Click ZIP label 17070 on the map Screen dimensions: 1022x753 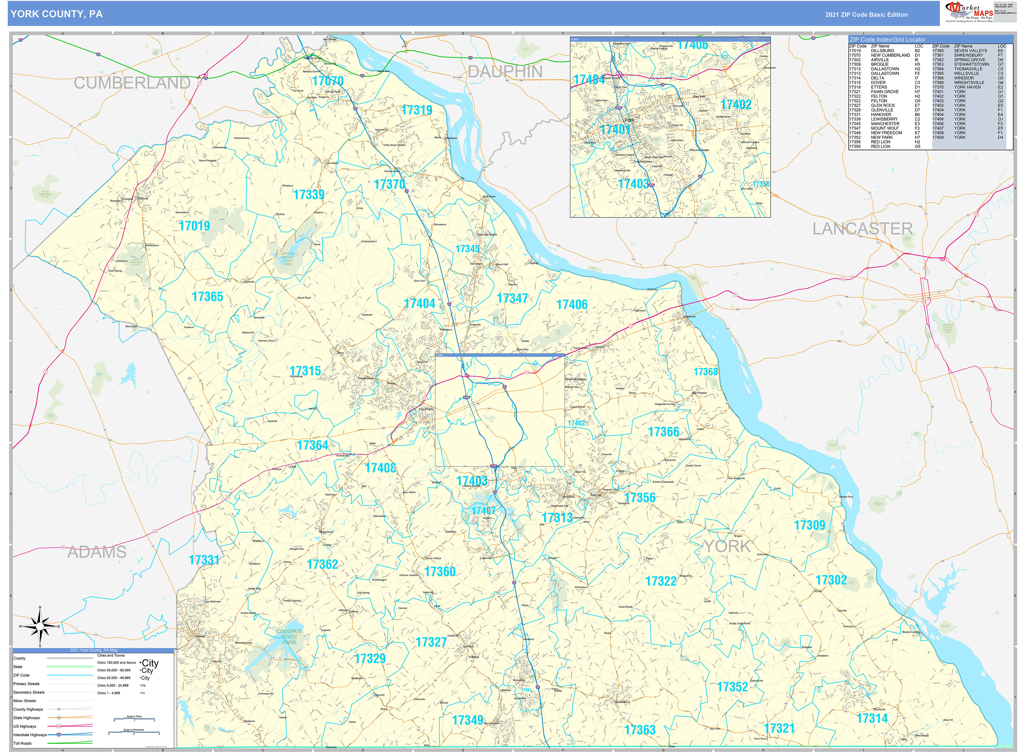pyautogui.click(x=328, y=81)
